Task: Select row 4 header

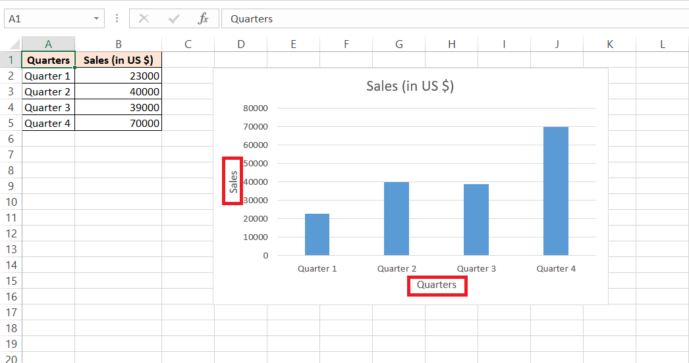Action: 11,108
